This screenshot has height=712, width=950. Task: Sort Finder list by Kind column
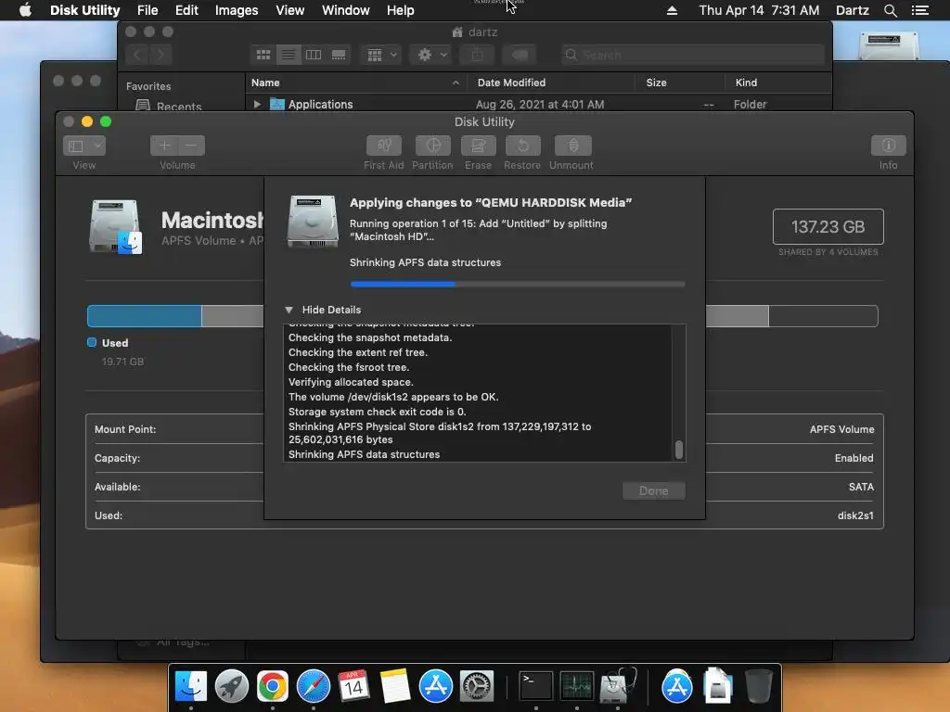[x=778, y=83]
